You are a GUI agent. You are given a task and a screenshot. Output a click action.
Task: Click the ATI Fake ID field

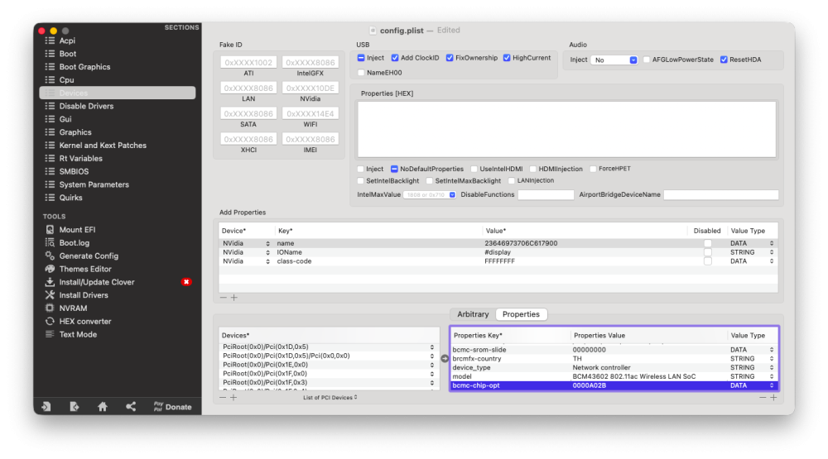tap(248, 62)
